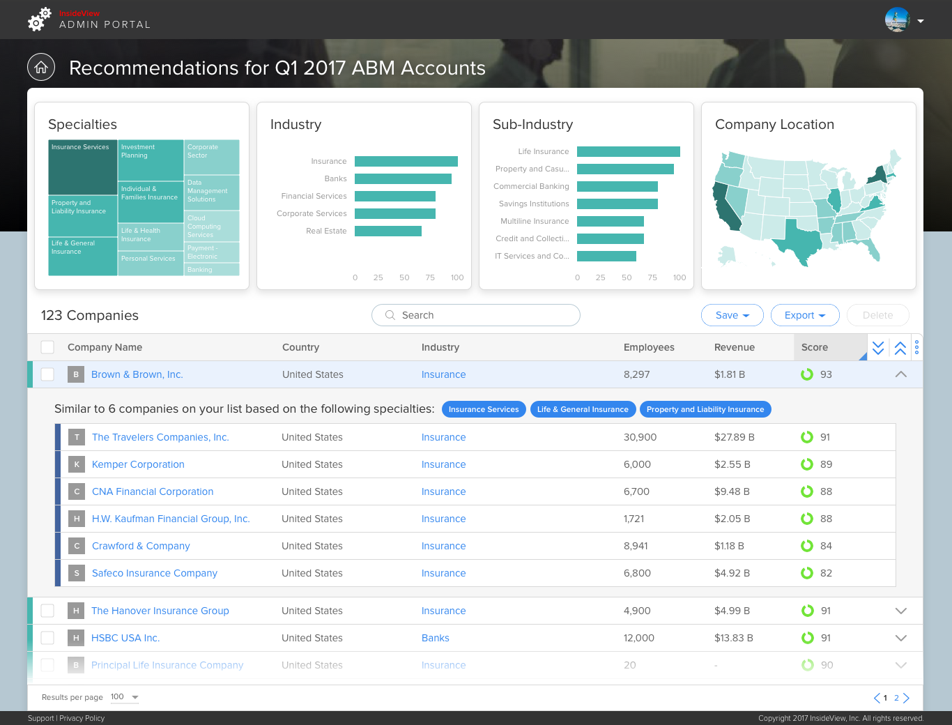Collapse the Brown & Brown expanded row
This screenshot has height=725, width=952.
coord(900,374)
